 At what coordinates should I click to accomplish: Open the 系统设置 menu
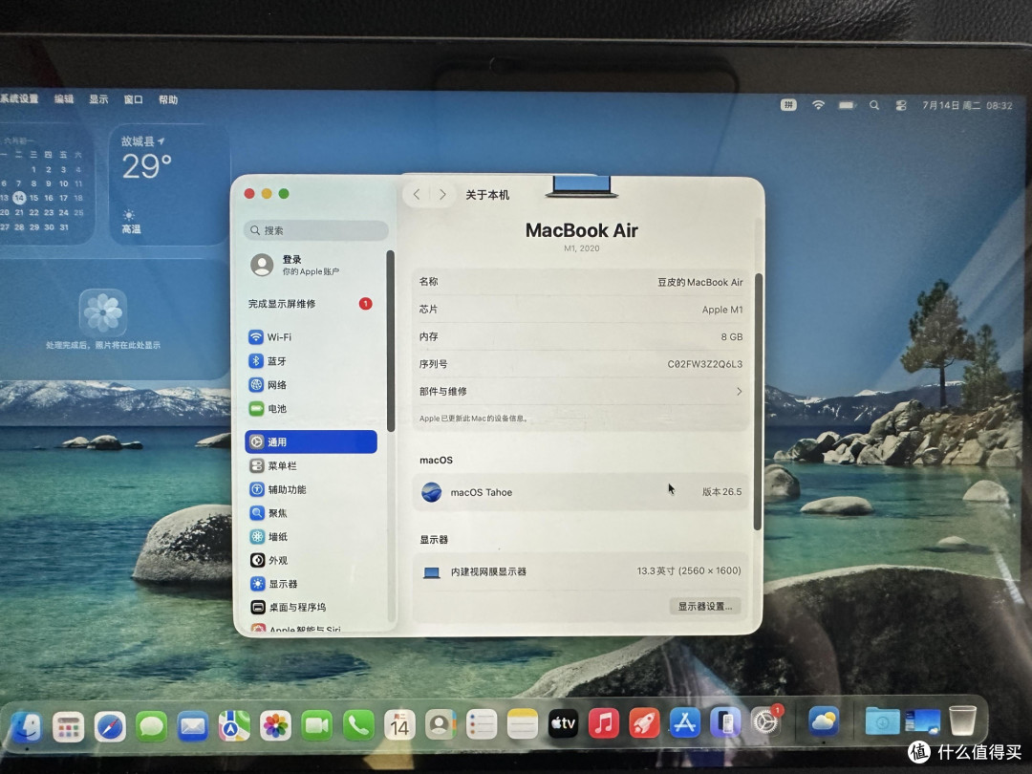19,98
